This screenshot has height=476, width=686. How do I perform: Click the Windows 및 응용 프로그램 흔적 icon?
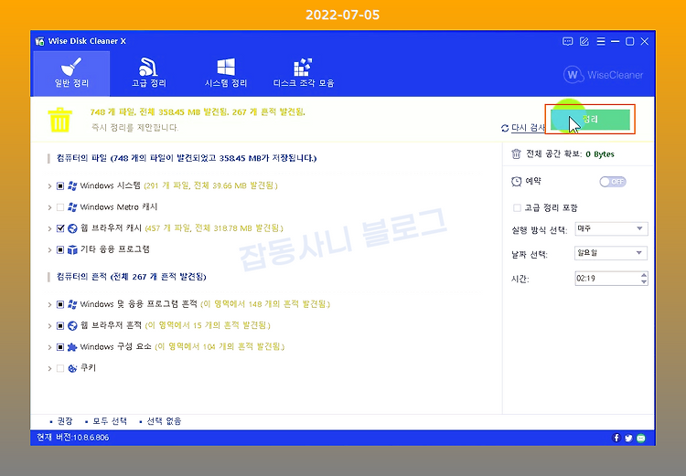(x=72, y=304)
